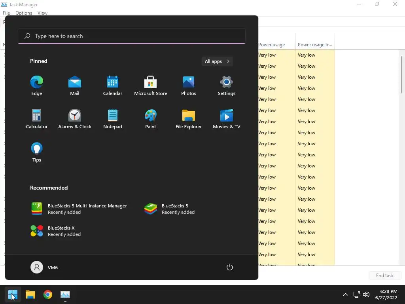Open the Calendar app
This screenshot has width=405, height=304.
113,86
